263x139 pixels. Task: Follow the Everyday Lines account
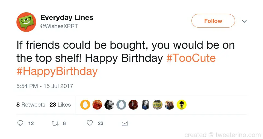pyautogui.click(x=213, y=21)
